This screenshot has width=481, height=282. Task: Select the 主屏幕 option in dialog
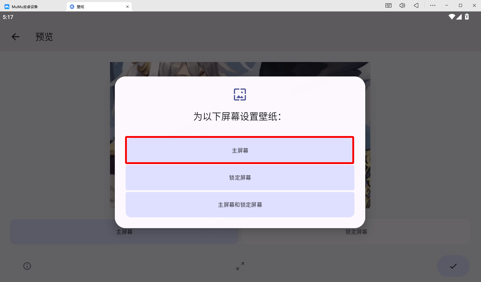pos(240,150)
